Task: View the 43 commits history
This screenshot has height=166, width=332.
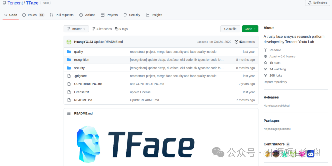Action: coord(245,42)
